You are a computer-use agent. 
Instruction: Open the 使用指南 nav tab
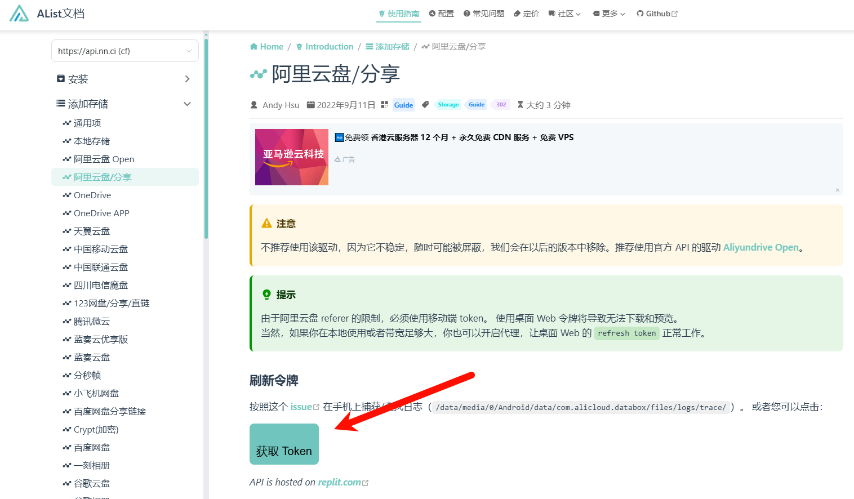[399, 14]
